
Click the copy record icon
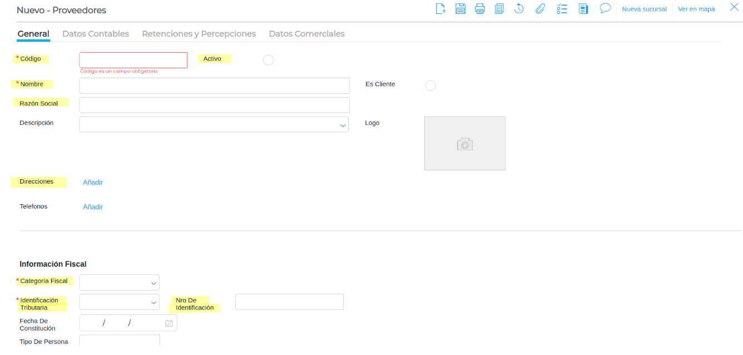pyautogui.click(x=499, y=9)
